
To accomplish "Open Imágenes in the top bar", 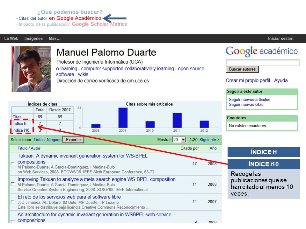I will click(x=33, y=38).
